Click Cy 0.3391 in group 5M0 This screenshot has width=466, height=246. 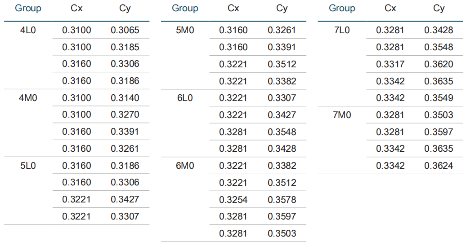pyautogui.click(x=282, y=47)
